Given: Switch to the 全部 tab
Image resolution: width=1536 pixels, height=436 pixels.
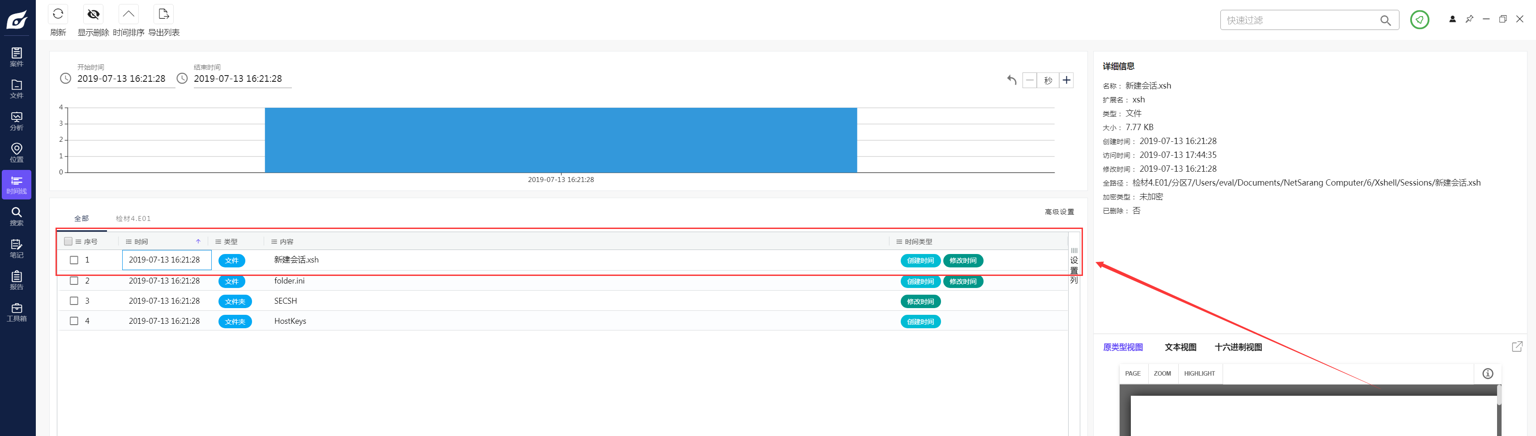Looking at the screenshot, I should 81,219.
